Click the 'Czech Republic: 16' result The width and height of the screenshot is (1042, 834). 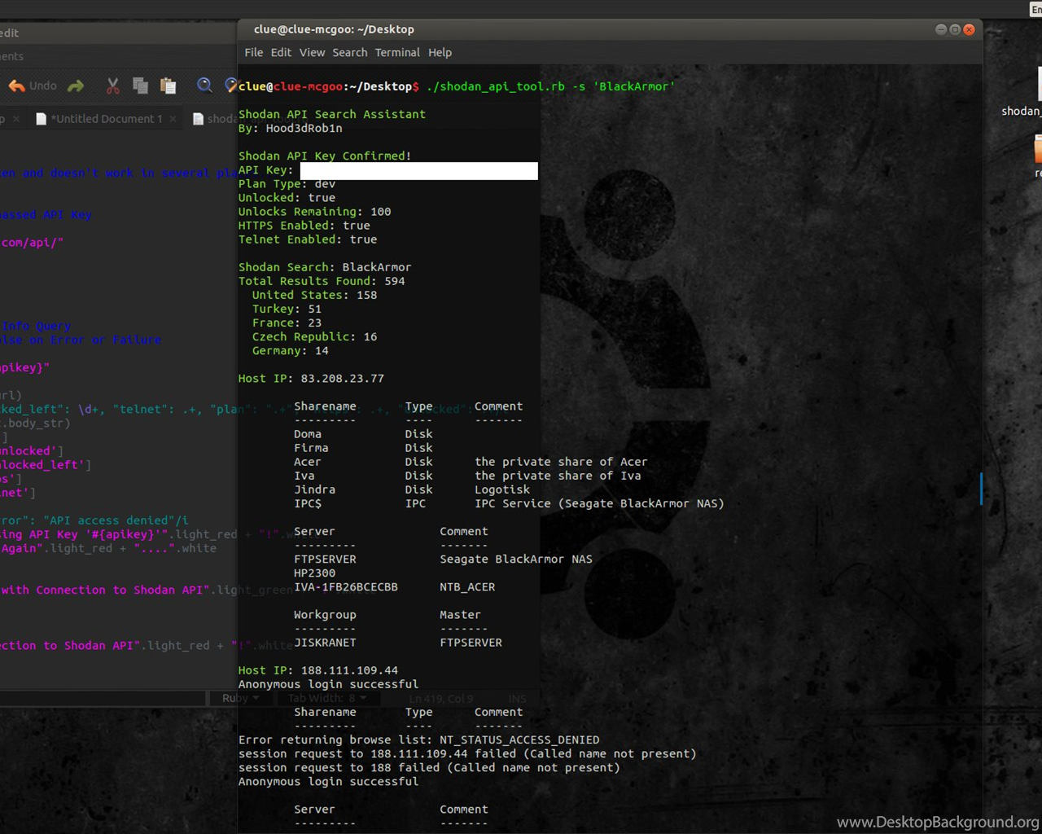315,336
